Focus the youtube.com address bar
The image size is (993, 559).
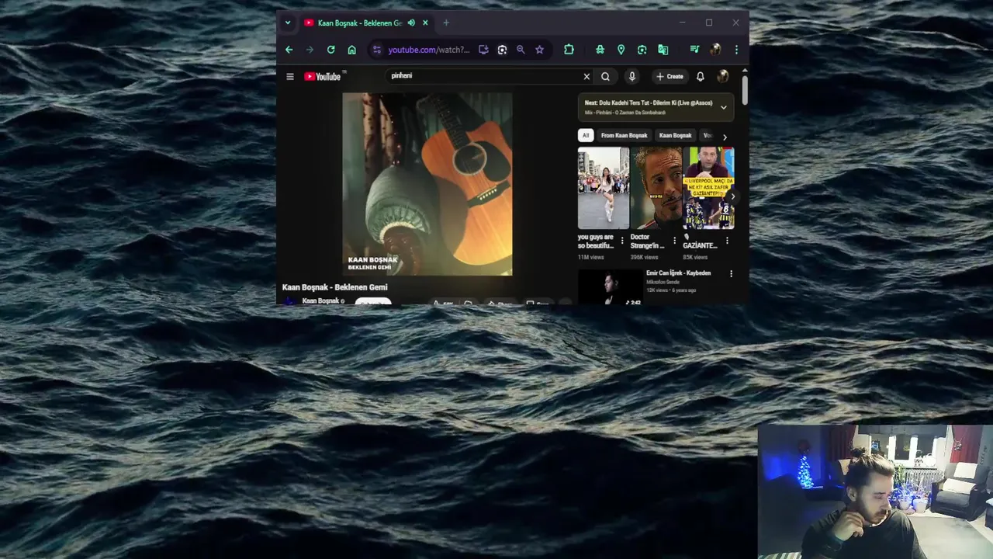tap(429, 50)
